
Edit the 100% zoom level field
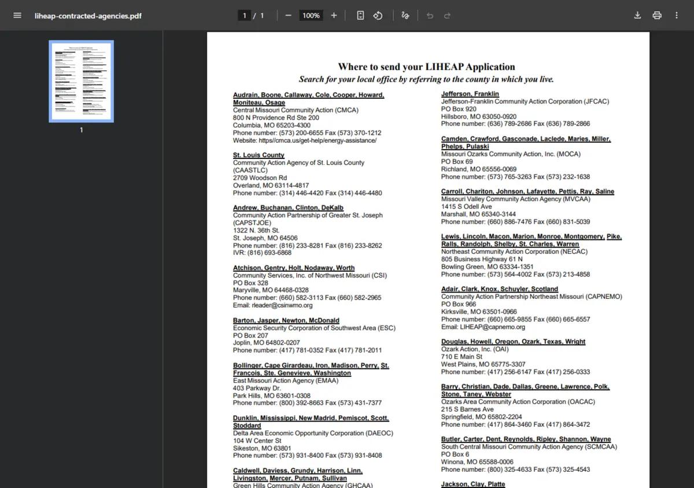[311, 16]
